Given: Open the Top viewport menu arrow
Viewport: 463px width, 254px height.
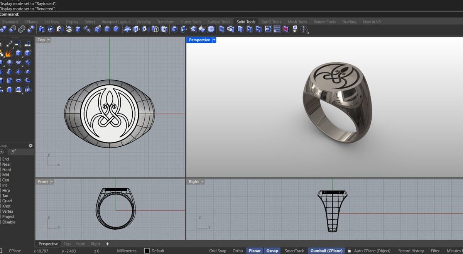Looking at the screenshot, I should coord(49,40).
